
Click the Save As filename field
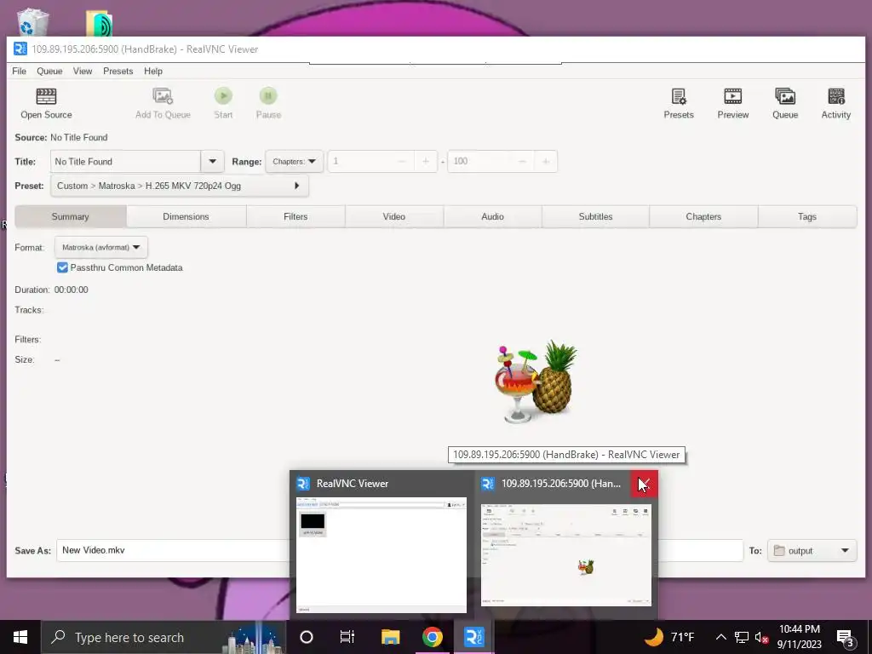(400, 551)
